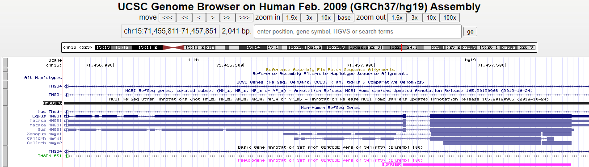Viewport: 589px width, 167px height.
Task: Move view far right with >>> button
Action: coord(244,18)
